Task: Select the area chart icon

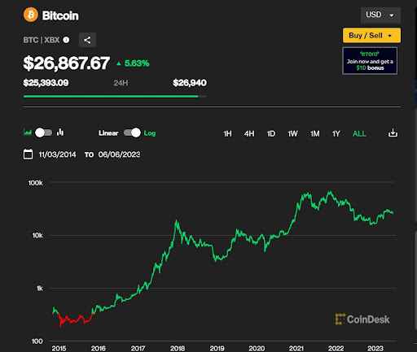Action: [x=28, y=133]
